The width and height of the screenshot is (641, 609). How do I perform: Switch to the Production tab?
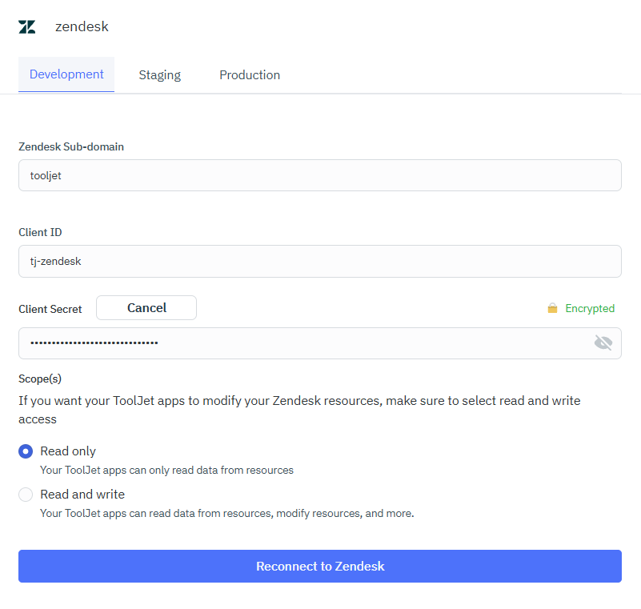(250, 74)
